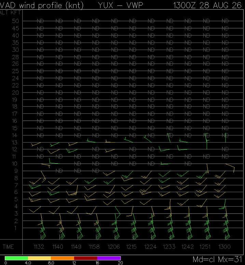Click the 'YUX – VWP' station label
This screenshot has width=245, height=265.
[120, 5]
